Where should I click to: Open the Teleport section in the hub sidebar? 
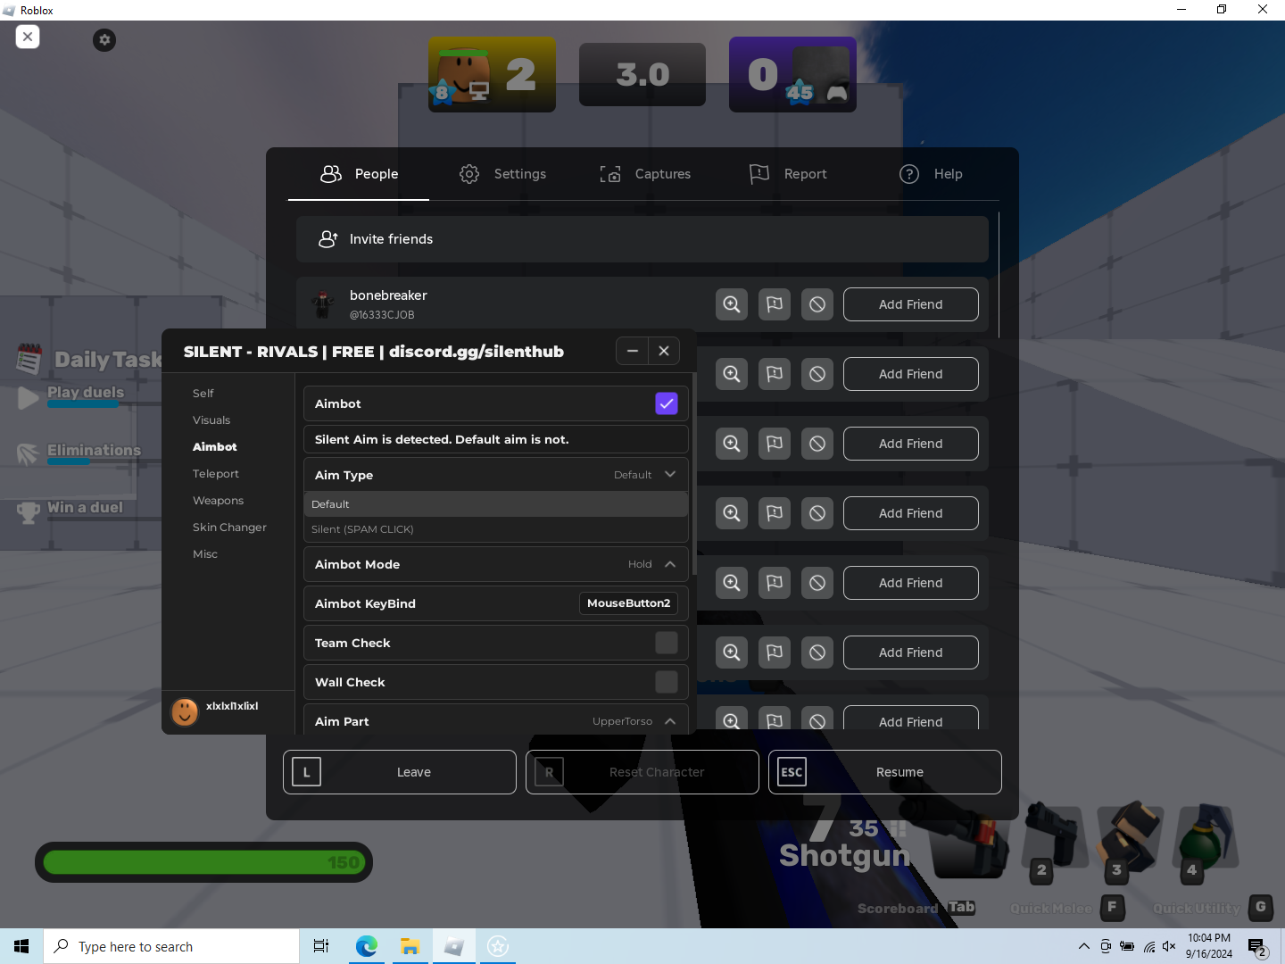(216, 474)
